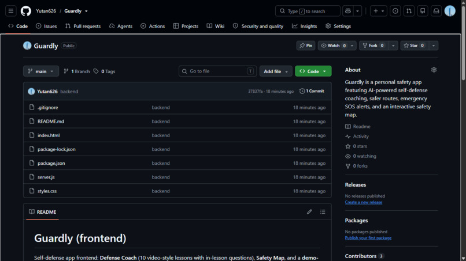Screen dimensions: 466x261
Task: Switch to the Code tab
Action: coord(18,26)
